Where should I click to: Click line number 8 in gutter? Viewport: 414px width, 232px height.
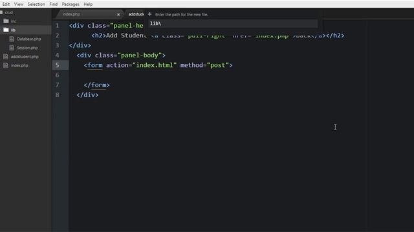click(58, 95)
